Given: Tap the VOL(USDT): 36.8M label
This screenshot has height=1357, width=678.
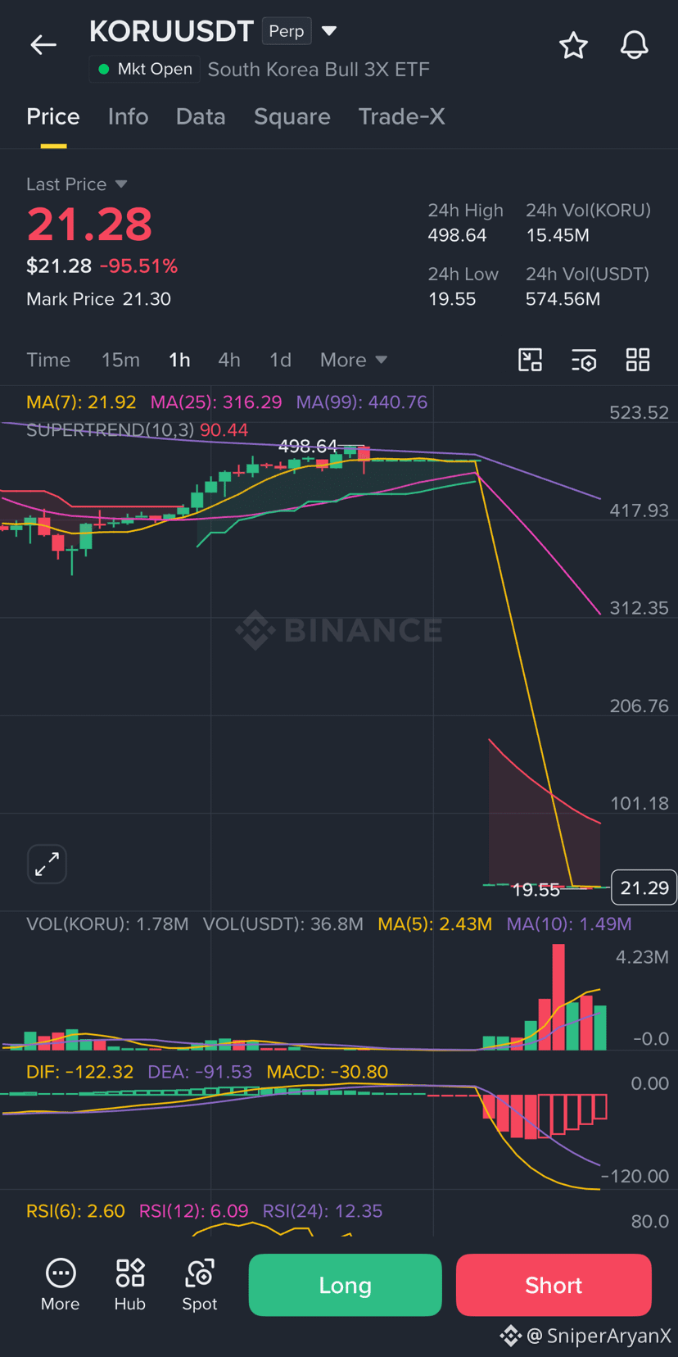Looking at the screenshot, I should point(283,924).
